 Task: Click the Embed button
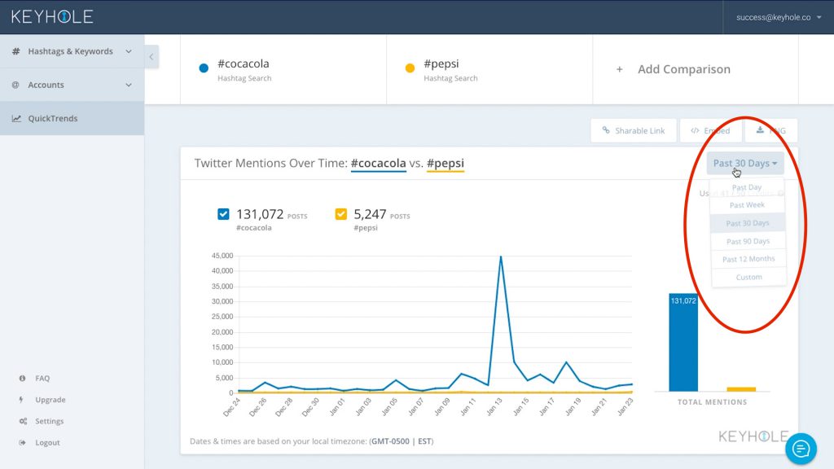pyautogui.click(x=710, y=130)
